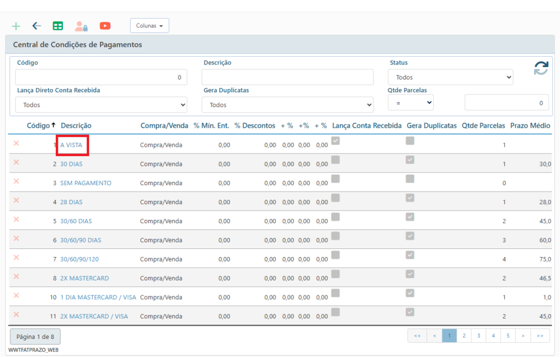Click the refresh arrows icon
Image resolution: width=560 pixels, height=357 pixels.
tap(541, 68)
